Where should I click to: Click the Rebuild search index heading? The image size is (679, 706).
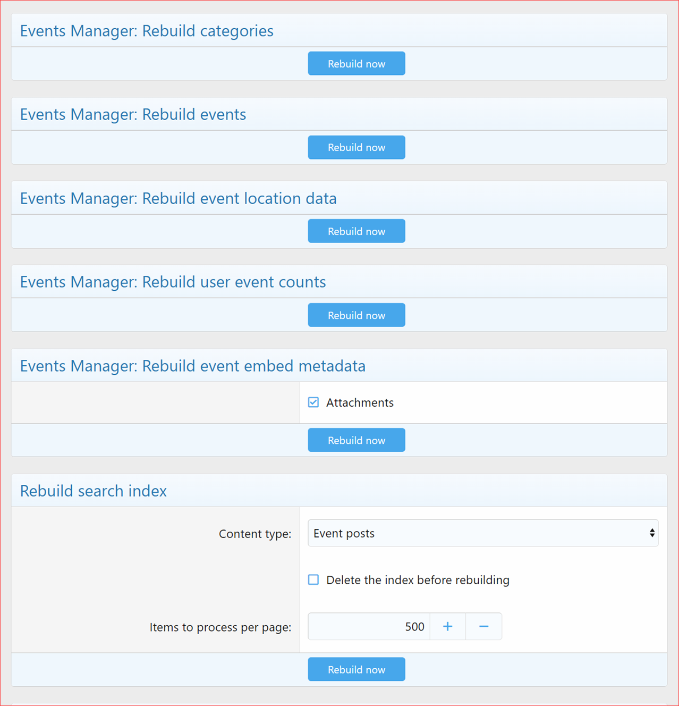click(93, 491)
